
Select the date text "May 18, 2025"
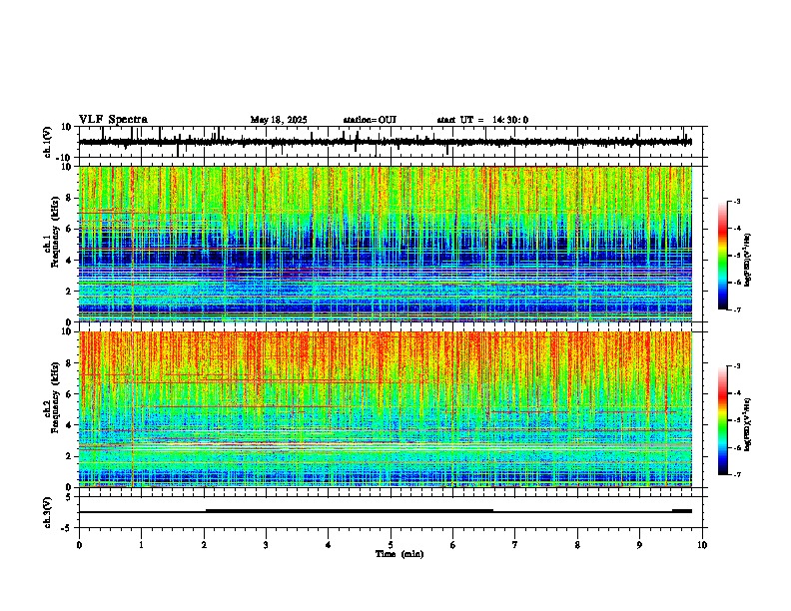(279, 120)
